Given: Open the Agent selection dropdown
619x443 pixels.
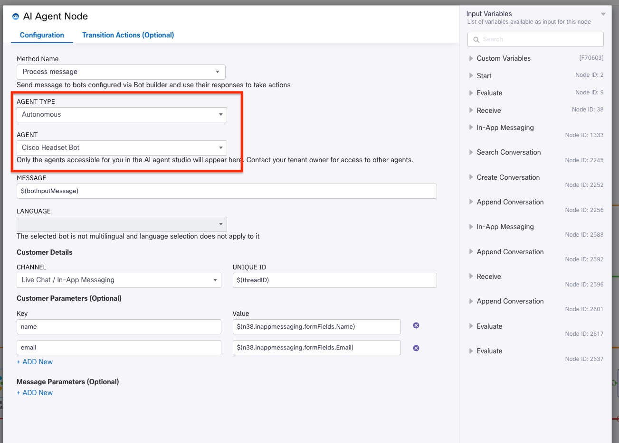Looking at the screenshot, I should pyautogui.click(x=122, y=148).
